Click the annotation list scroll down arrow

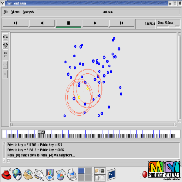point(4,161)
